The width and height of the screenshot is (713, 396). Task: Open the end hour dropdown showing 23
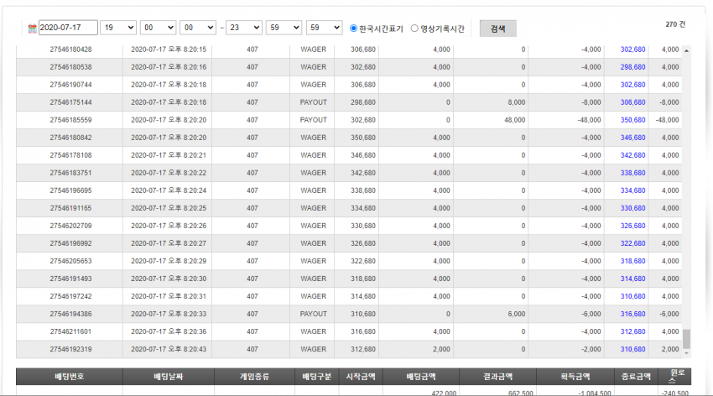(x=244, y=28)
